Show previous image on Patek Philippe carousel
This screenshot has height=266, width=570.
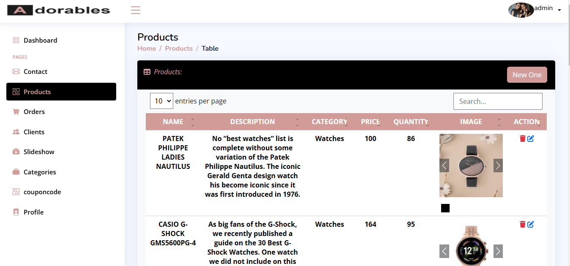[x=444, y=166]
